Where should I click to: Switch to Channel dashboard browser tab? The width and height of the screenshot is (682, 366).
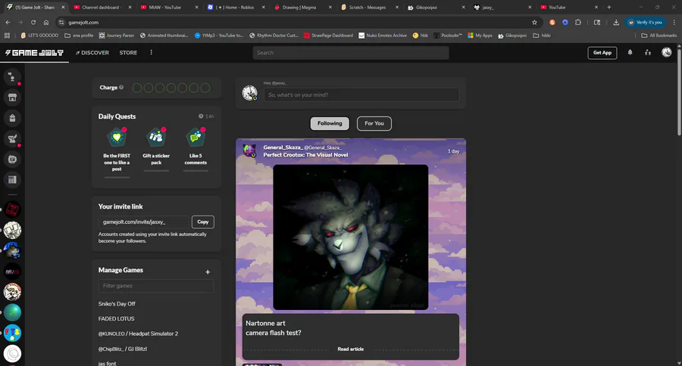[102, 8]
